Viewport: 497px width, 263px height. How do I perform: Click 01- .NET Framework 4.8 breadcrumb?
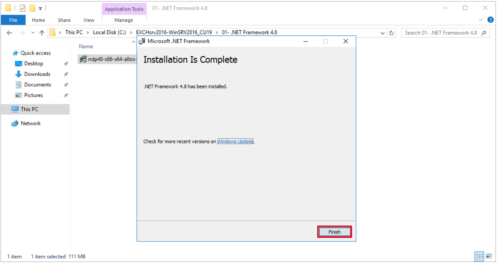point(249,32)
